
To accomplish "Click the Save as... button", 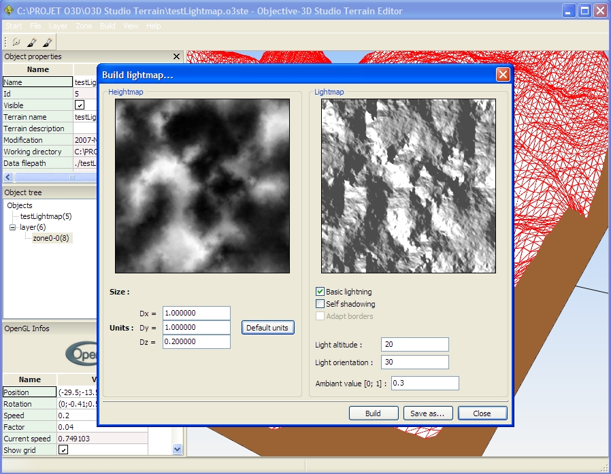I will 427,413.
